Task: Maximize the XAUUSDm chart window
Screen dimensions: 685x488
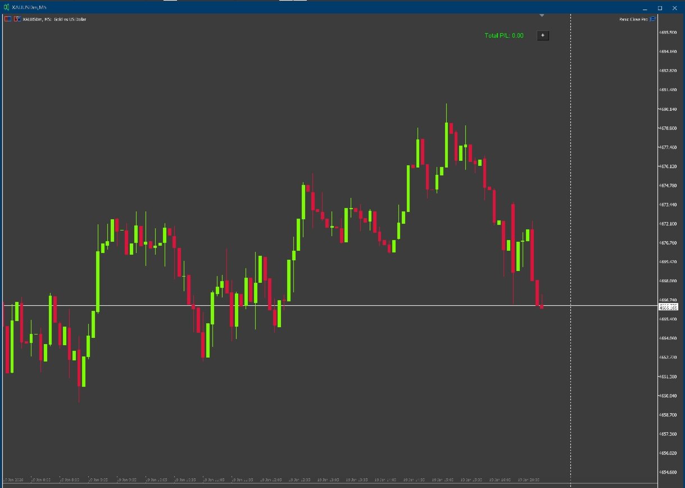Action: [660, 8]
